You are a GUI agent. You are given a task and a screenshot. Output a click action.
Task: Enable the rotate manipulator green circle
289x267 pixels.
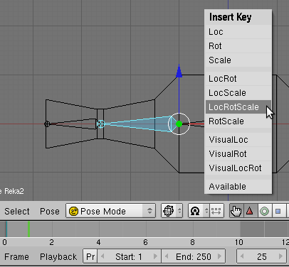[x=264, y=211]
